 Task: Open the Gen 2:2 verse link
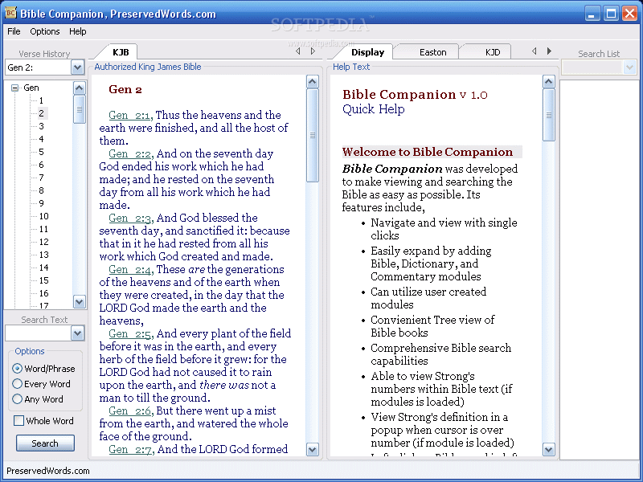point(130,153)
